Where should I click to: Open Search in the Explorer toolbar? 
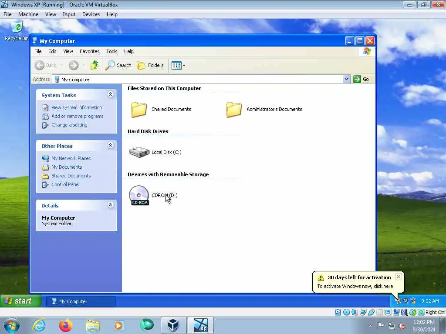click(118, 65)
